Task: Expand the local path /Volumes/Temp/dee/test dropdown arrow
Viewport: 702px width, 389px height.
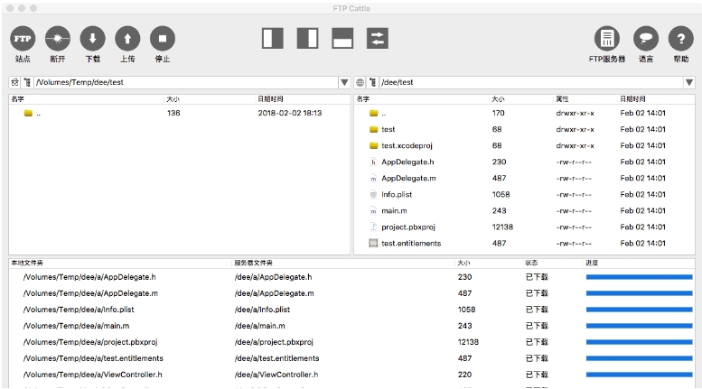Action: tap(343, 82)
